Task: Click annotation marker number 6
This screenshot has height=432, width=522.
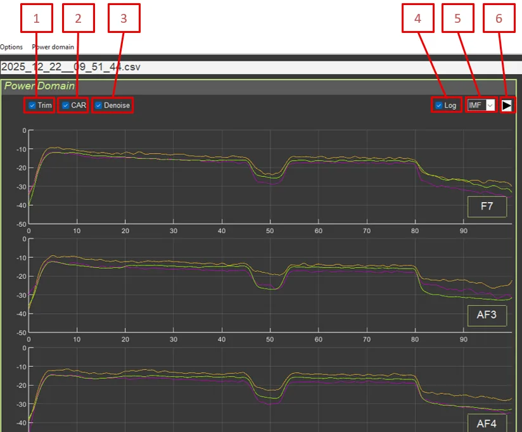Action: coord(499,18)
